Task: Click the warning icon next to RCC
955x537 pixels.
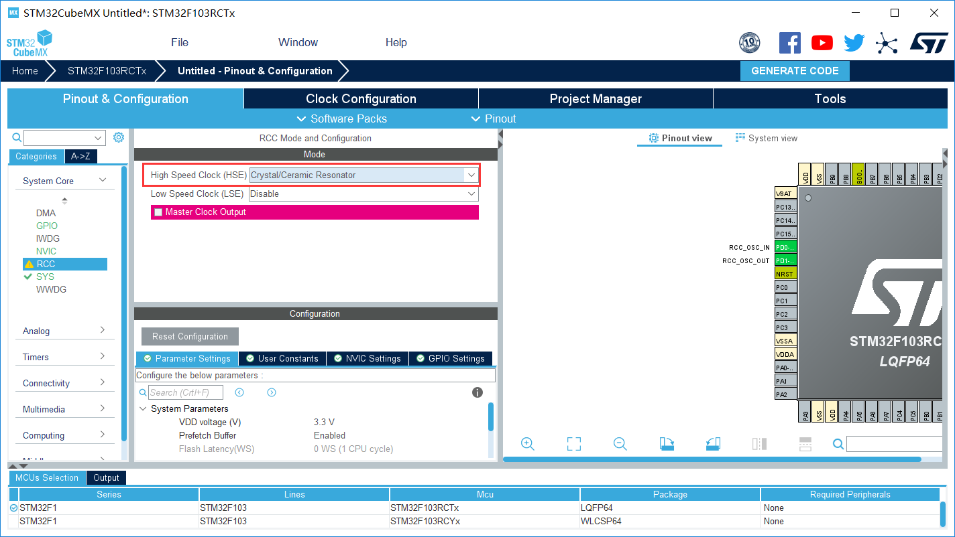Action: pos(29,264)
